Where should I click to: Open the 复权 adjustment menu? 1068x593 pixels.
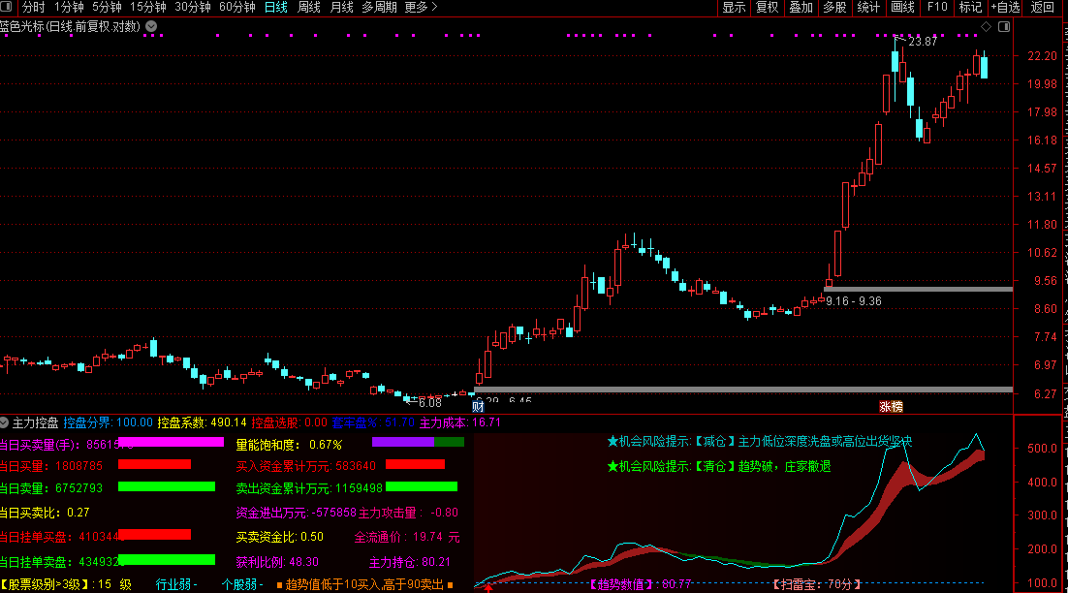768,8
